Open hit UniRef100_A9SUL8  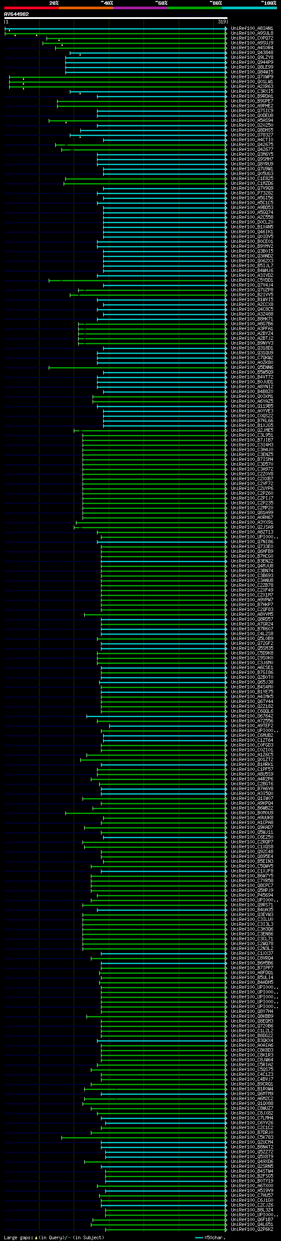(252, 33)
